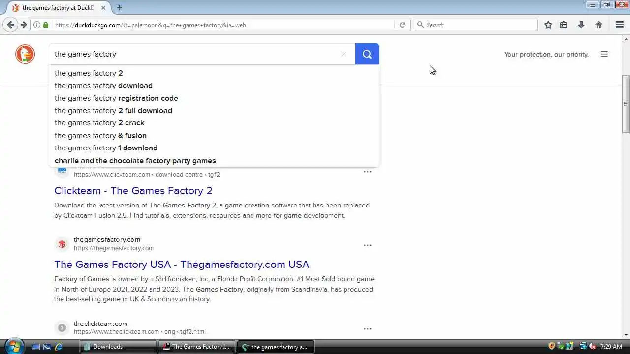
Task: Select 'charlie and the chocolate factory party games' suggestion
Action: [x=214, y=161]
